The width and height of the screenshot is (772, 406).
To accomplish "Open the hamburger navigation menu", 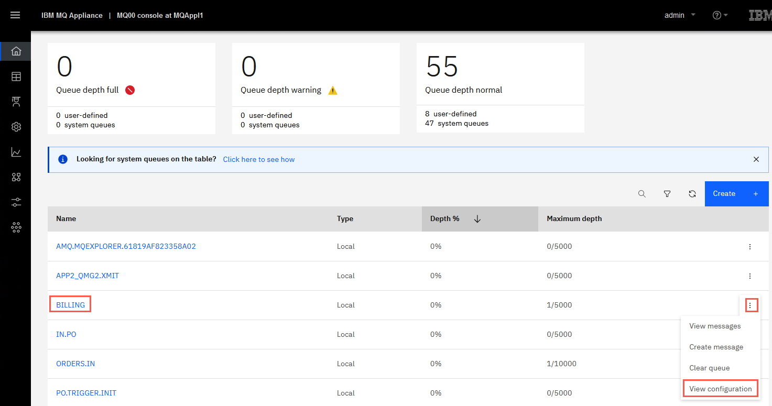I will click(x=15, y=15).
